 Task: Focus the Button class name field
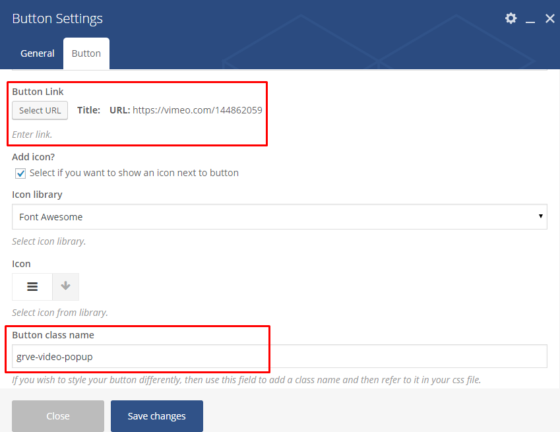pyautogui.click(x=279, y=356)
